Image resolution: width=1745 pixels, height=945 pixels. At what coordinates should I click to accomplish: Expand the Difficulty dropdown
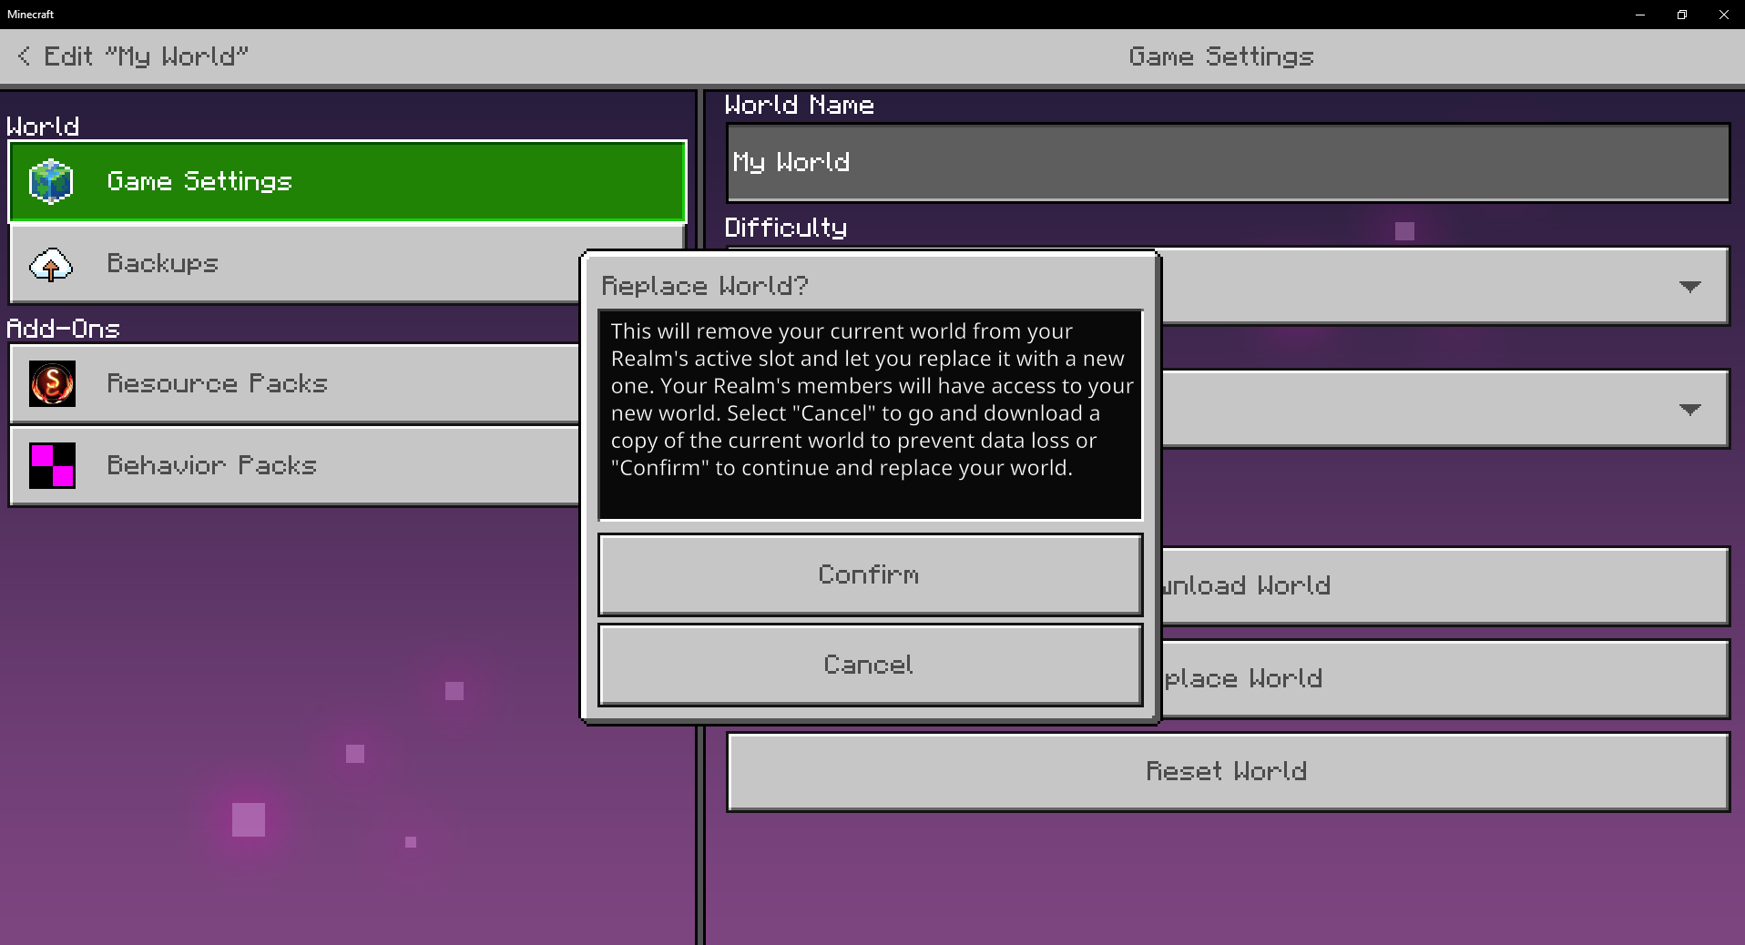click(1444, 286)
